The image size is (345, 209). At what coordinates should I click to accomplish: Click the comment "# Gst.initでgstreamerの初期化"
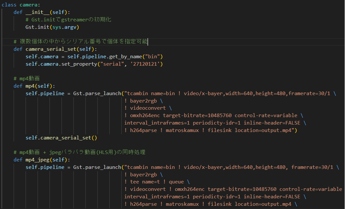coord(68,20)
